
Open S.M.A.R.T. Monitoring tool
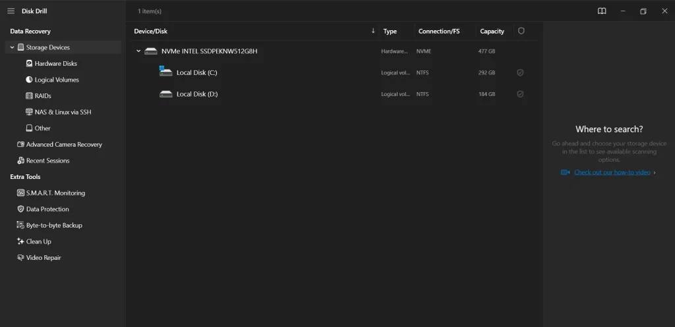point(55,193)
